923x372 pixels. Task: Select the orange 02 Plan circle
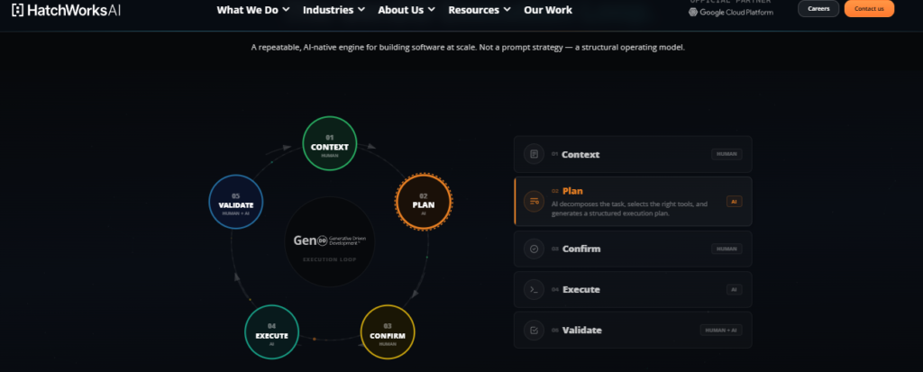(424, 201)
